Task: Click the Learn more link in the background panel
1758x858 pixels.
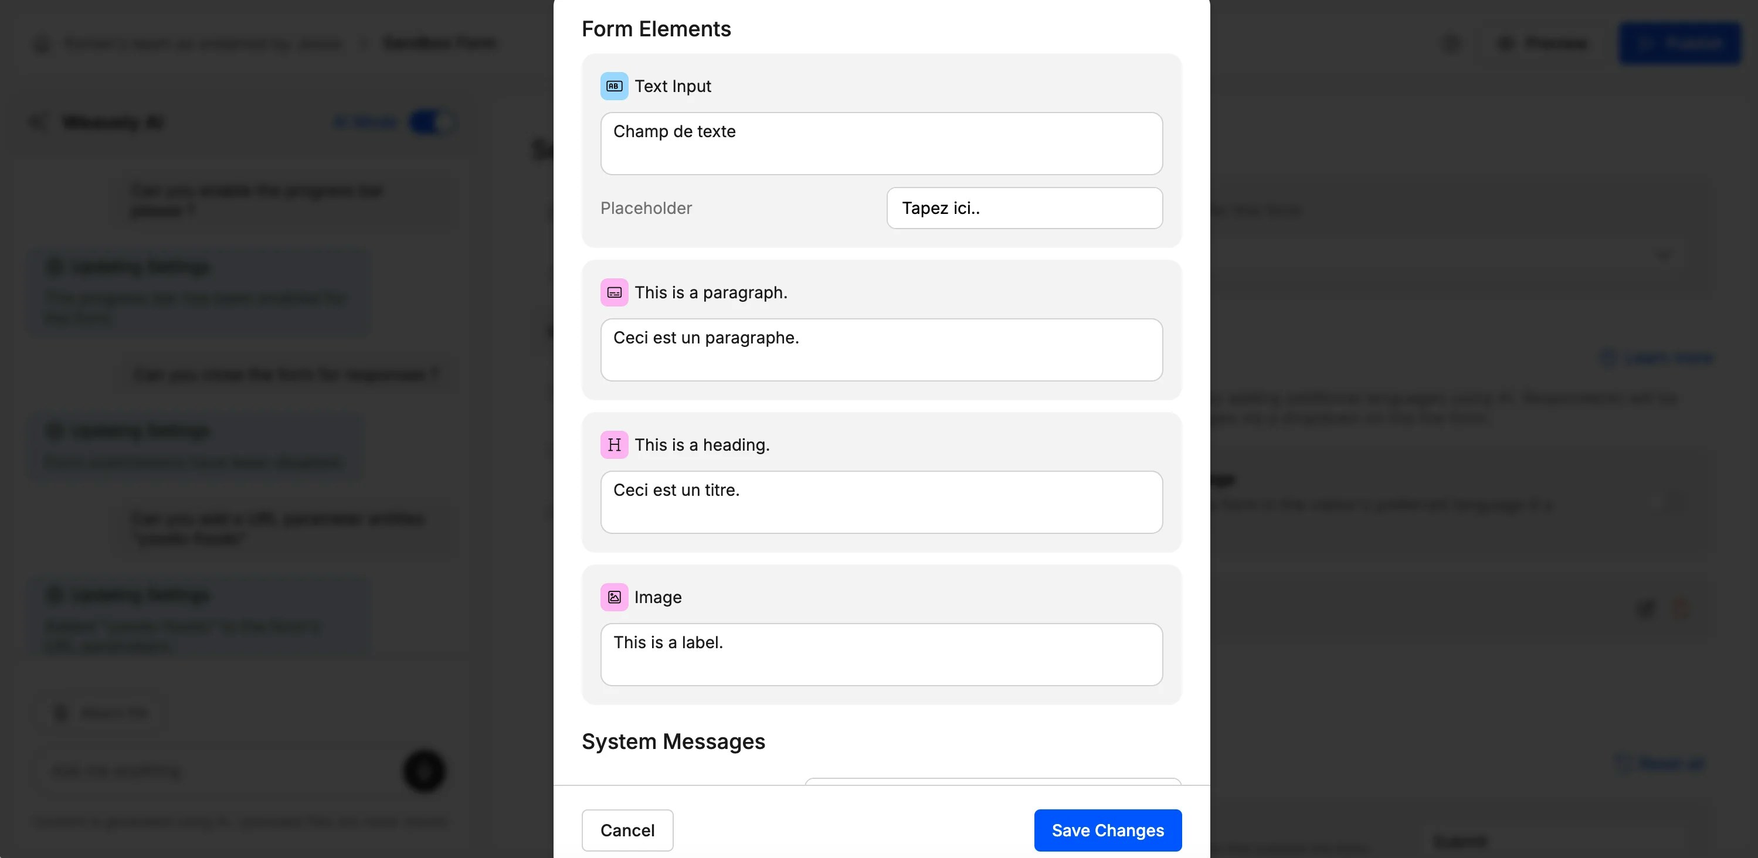Action: coord(1657,357)
